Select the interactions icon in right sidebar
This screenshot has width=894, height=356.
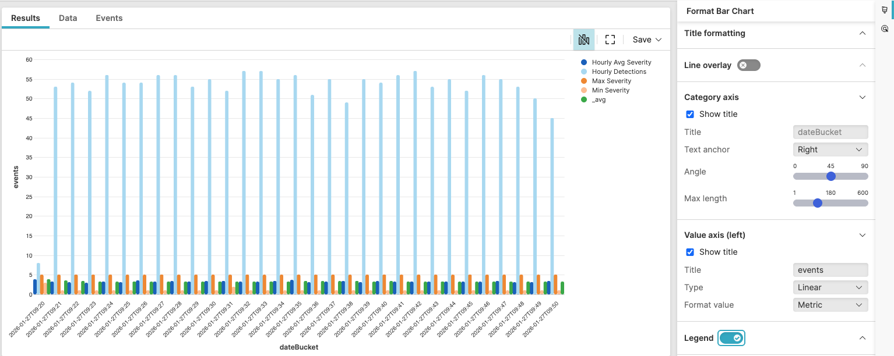pyautogui.click(x=885, y=27)
